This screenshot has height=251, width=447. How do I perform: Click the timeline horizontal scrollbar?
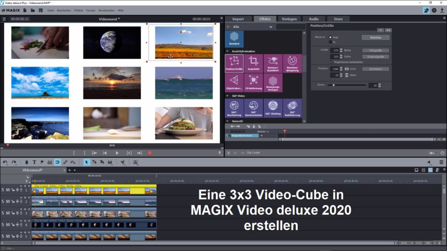click(214, 243)
